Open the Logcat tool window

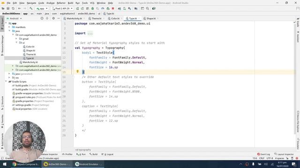pos(107,154)
